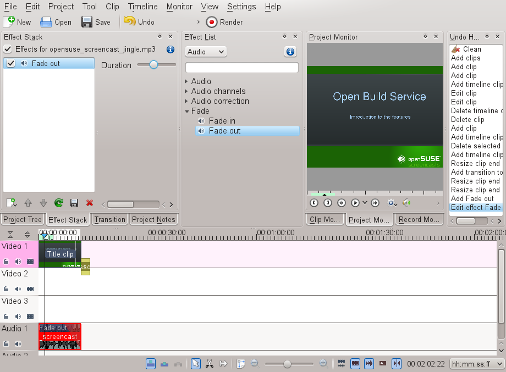
Task: Click the Render button
Action: click(x=224, y=22)
